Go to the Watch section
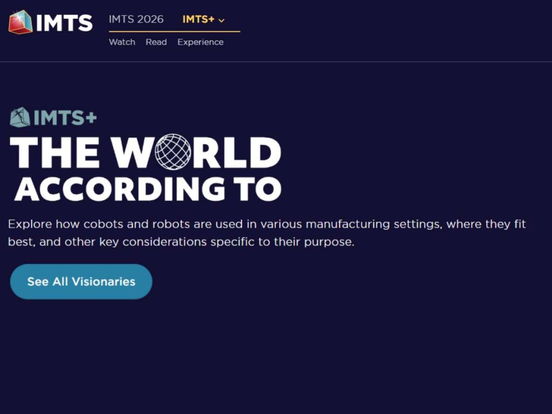Screen dimensions: 552x414 [x=122, y=42]
